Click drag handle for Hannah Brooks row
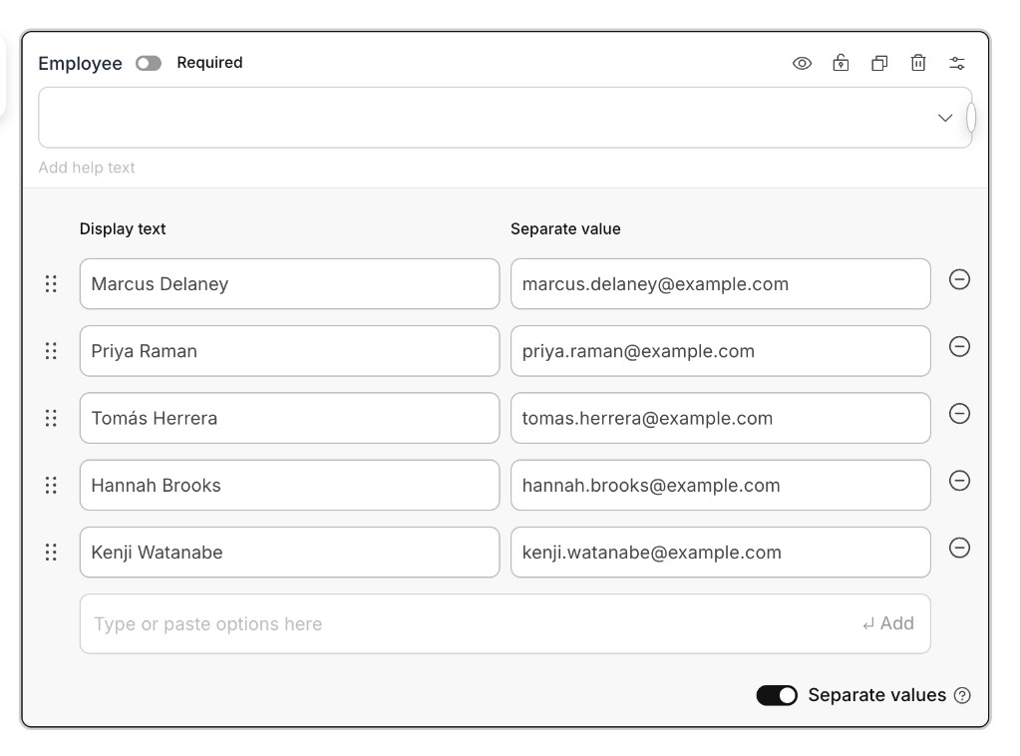 51,485
